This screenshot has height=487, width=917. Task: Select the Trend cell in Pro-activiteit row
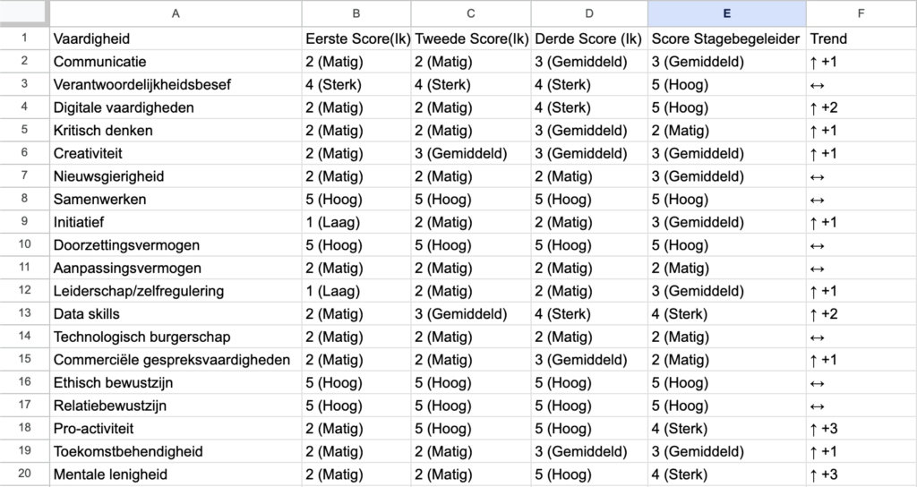tap(861, 428)
